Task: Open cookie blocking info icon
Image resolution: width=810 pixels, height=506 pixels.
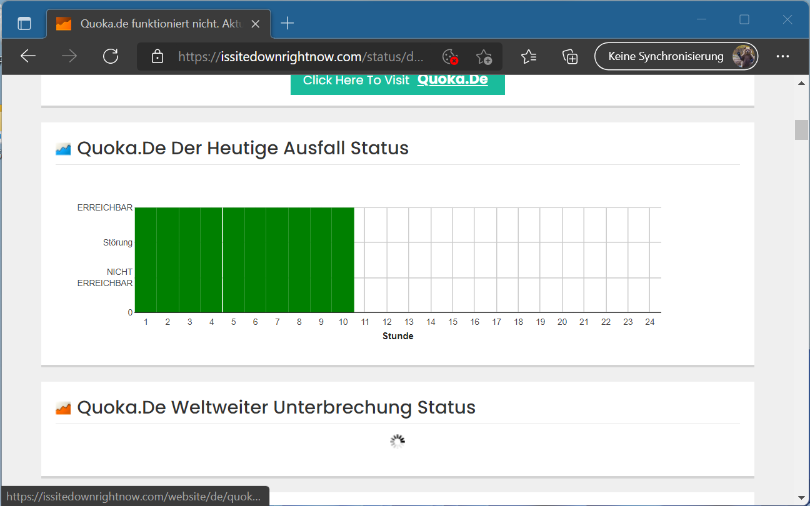Action: coord(450,57)
